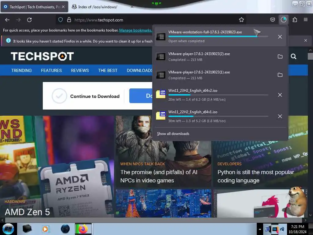This screenshot has width=313, height=235.
Task: Reload the TechSpot page
Action: (29, 20)
